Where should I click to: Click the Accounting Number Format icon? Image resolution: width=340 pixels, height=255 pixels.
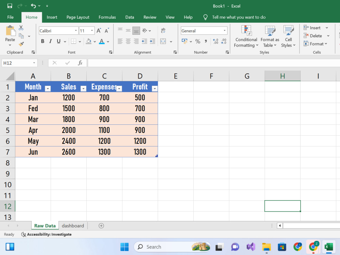pyautogui.click(x=185, y=41)
